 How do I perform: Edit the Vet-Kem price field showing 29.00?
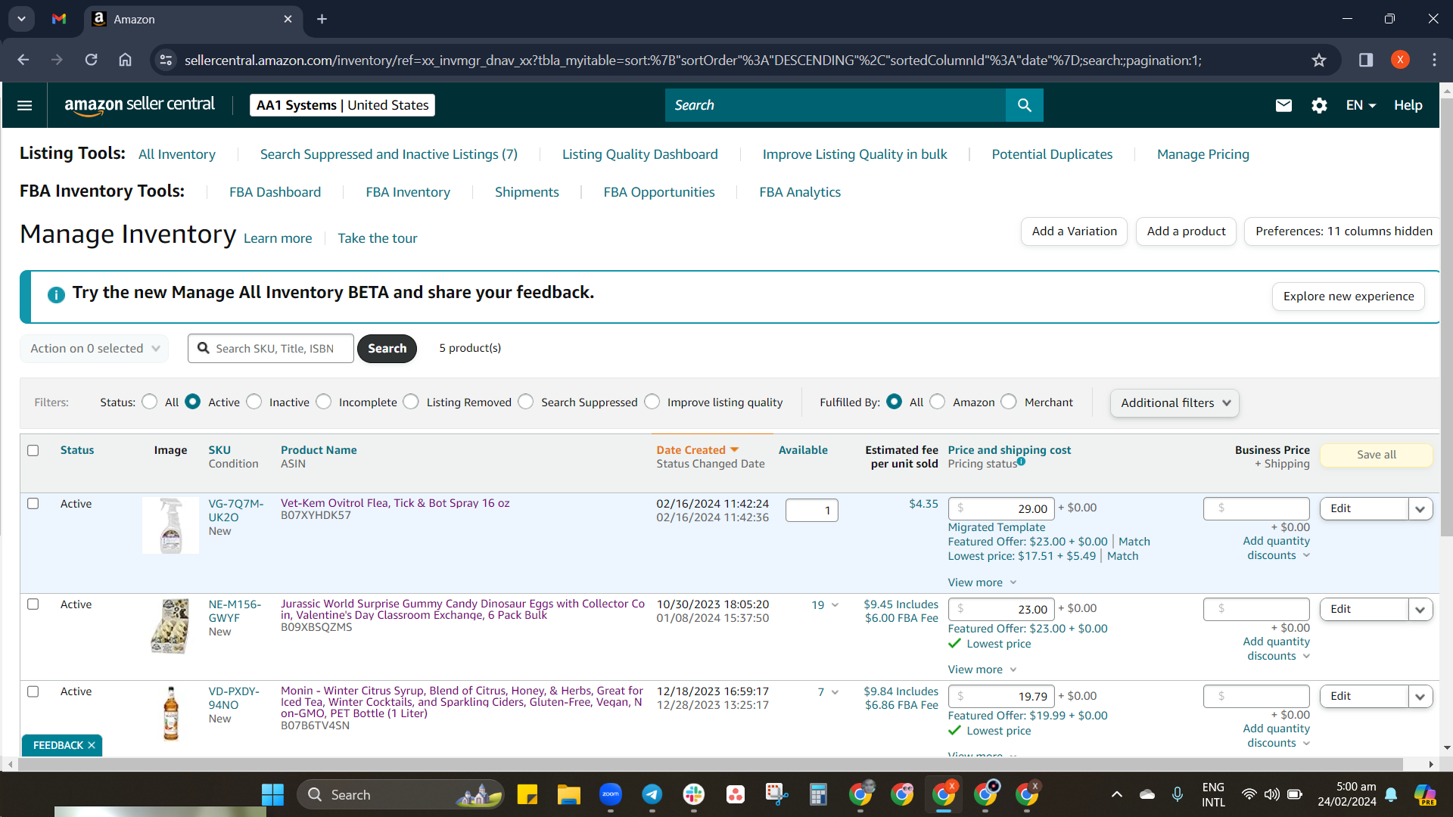[x=1001, y=508]
